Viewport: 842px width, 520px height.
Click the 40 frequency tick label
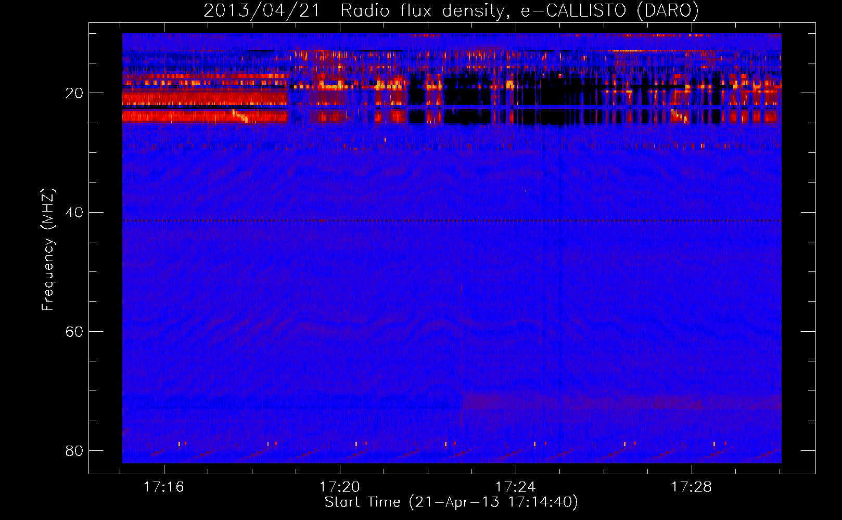pyautogui.click(x=74, y=212)
